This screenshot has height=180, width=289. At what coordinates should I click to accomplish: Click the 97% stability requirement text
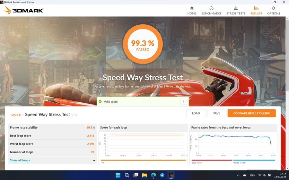point(143,86)
